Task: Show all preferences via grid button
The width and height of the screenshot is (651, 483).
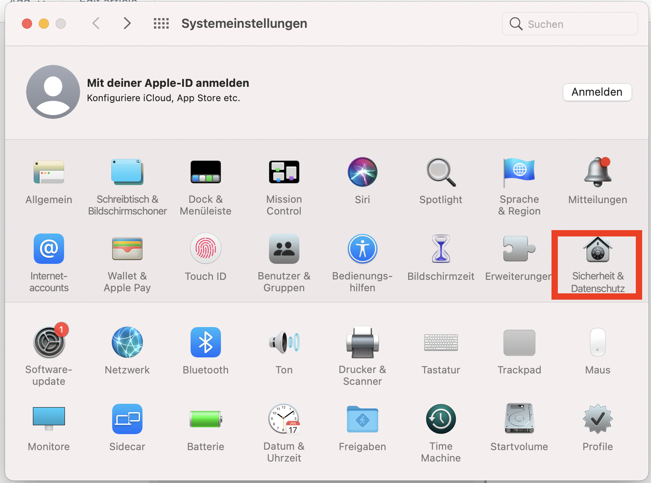Action: click(161, 24)
